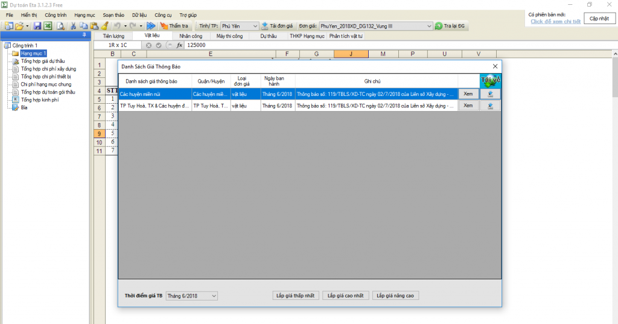Open the Công trình menu
This screenshot has width=618, height=324.
[55, 14]
